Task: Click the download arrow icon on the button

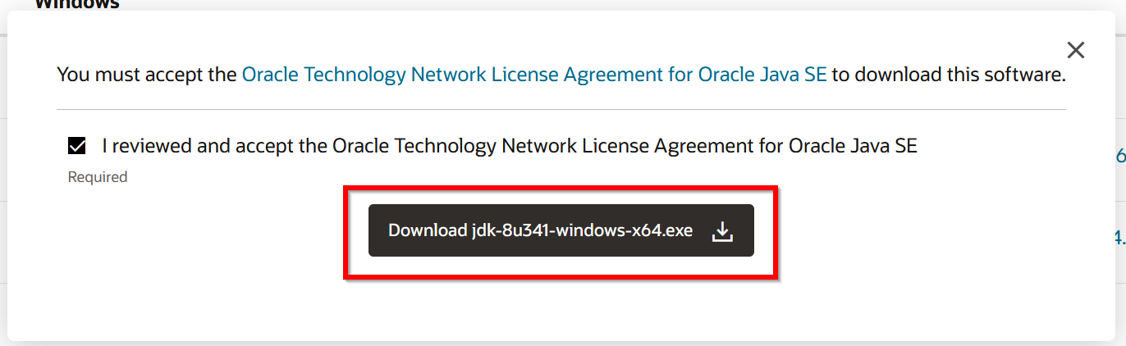Action: click(x=721, y=231)
